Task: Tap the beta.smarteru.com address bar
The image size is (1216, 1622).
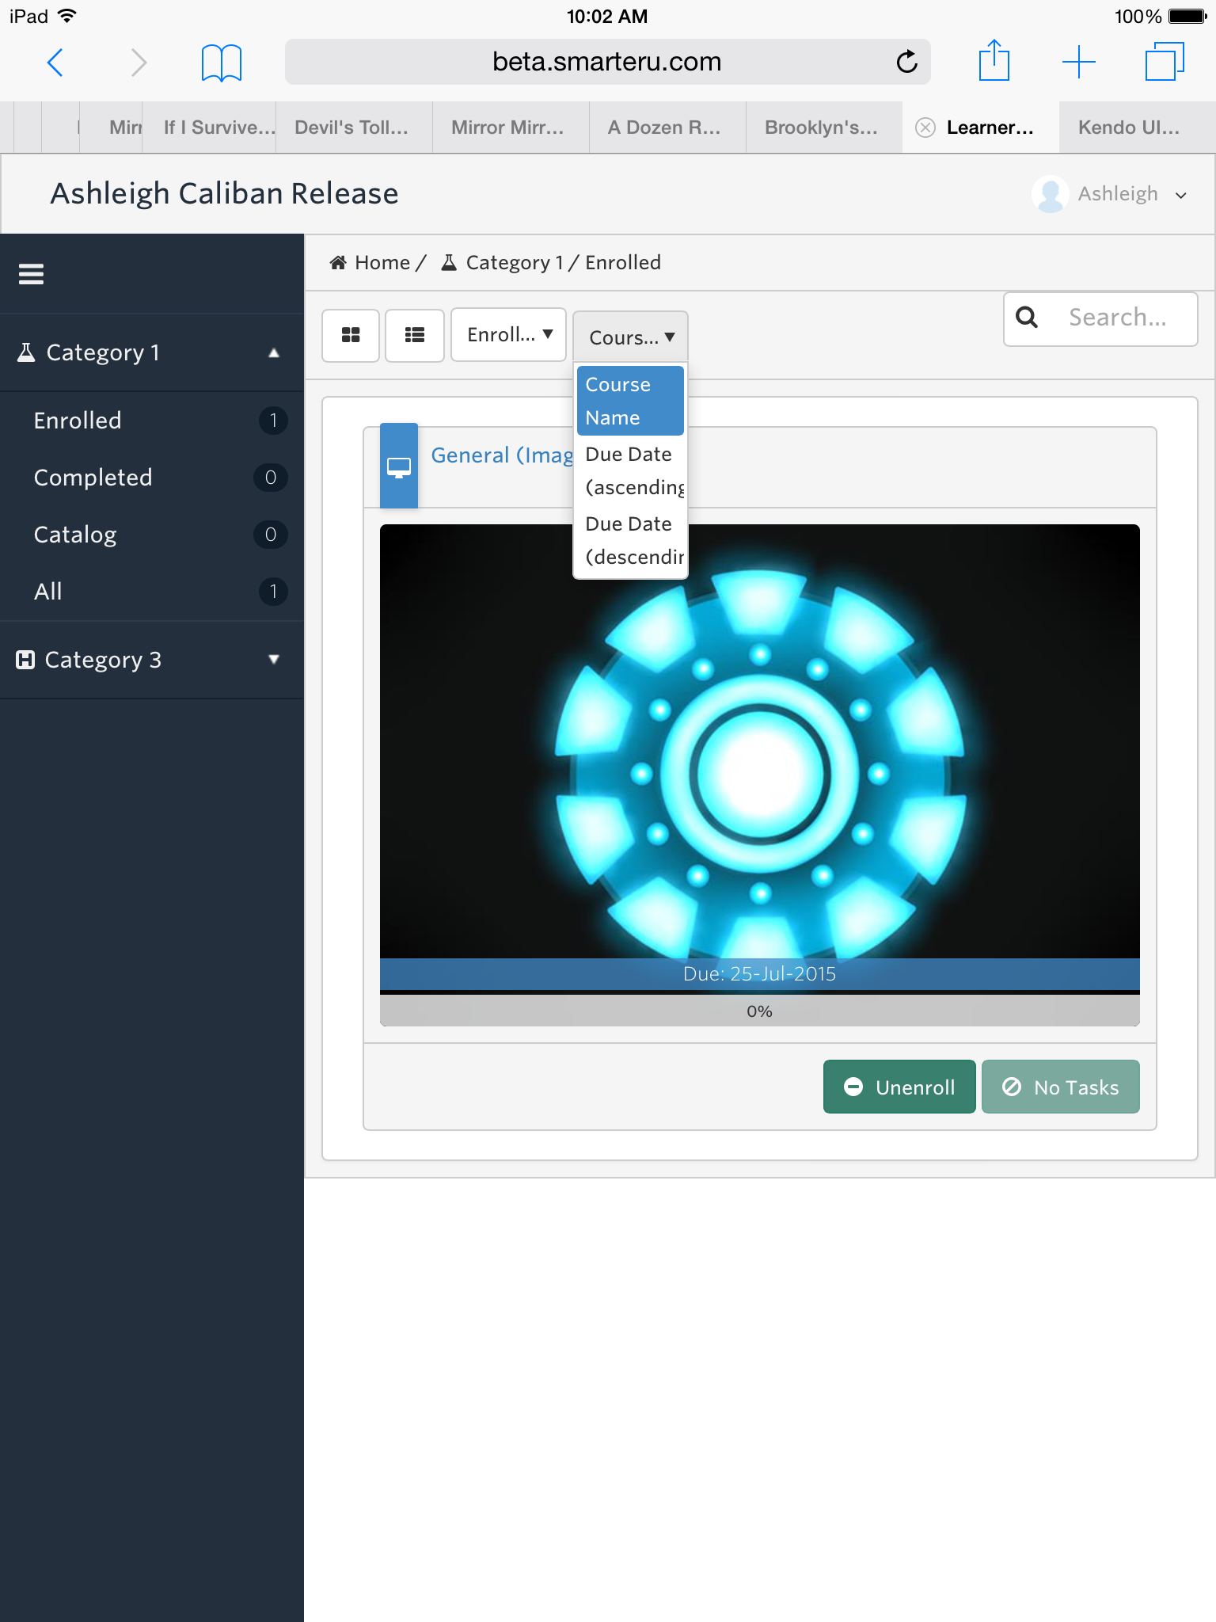Action: point(607,62)
